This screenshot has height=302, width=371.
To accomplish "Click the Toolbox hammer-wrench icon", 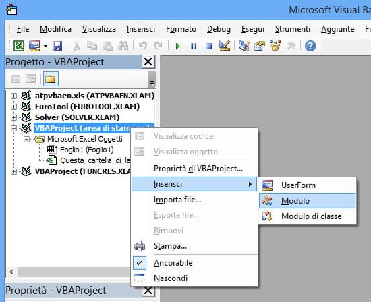I will click(291, 46).
